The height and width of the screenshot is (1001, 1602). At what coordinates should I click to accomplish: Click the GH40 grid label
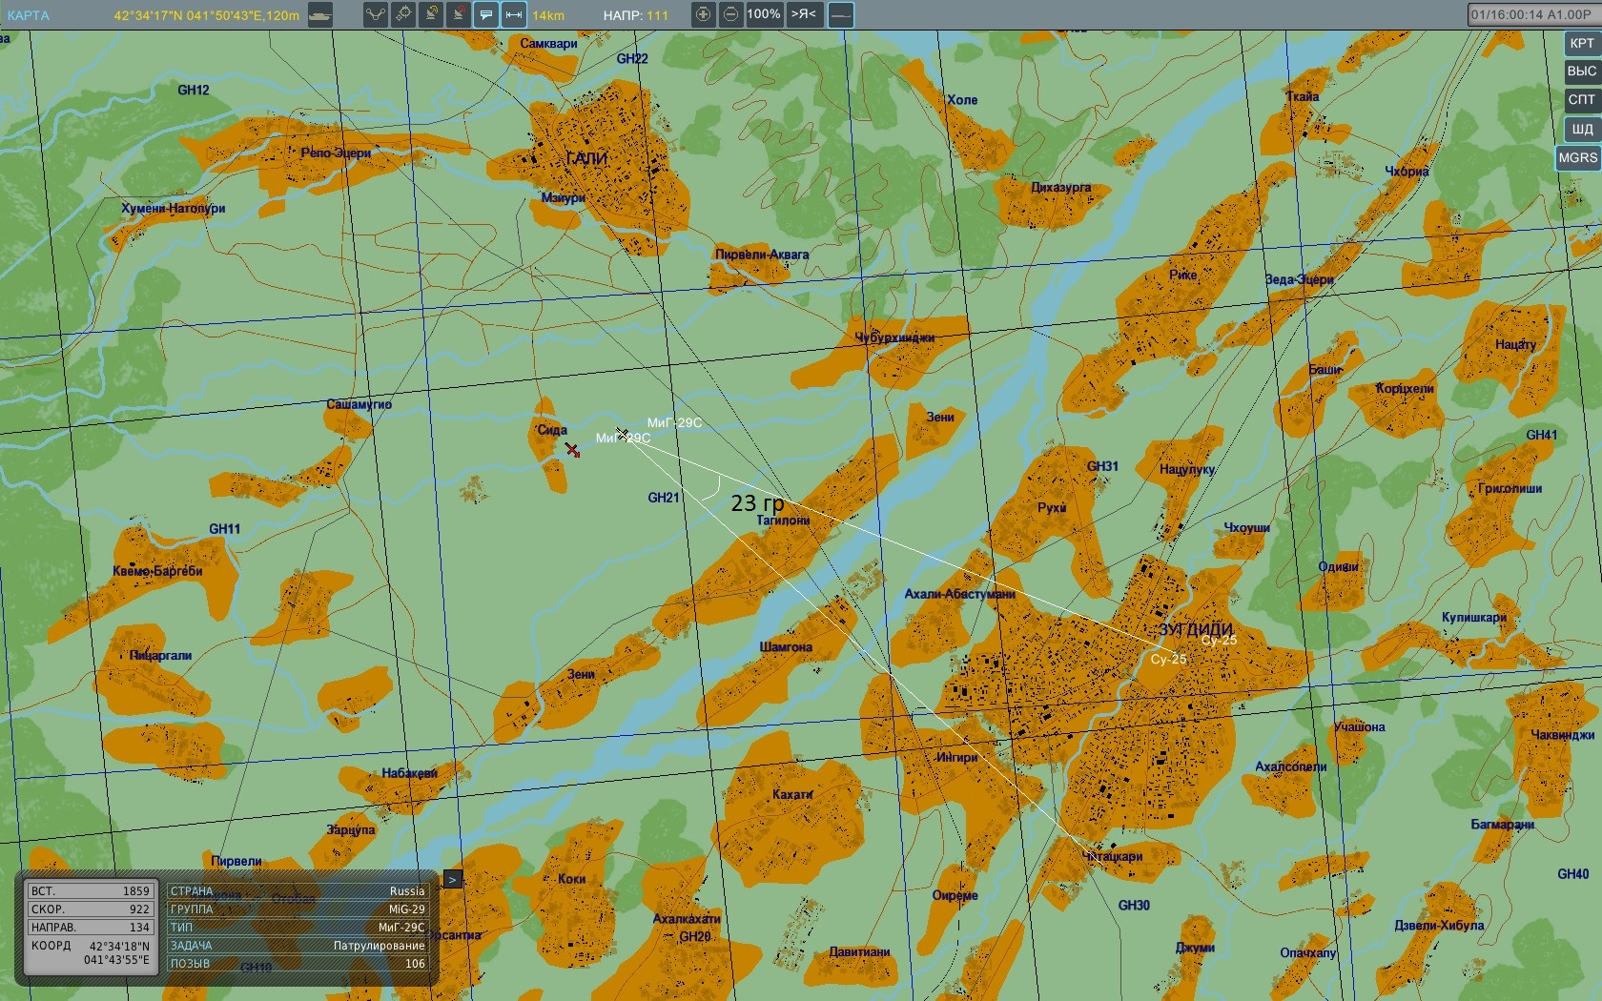click(1573, 874)
